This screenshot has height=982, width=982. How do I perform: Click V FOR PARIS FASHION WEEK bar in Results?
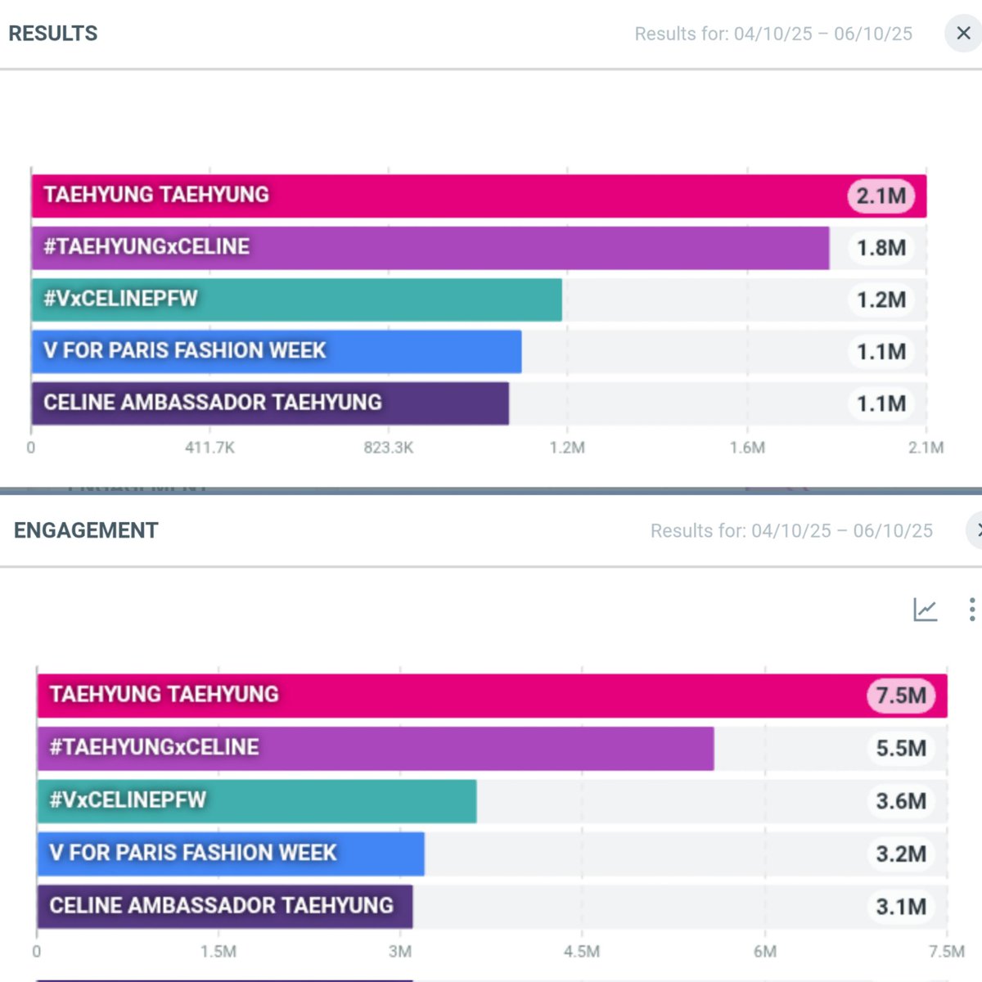[x=277, y=351]
